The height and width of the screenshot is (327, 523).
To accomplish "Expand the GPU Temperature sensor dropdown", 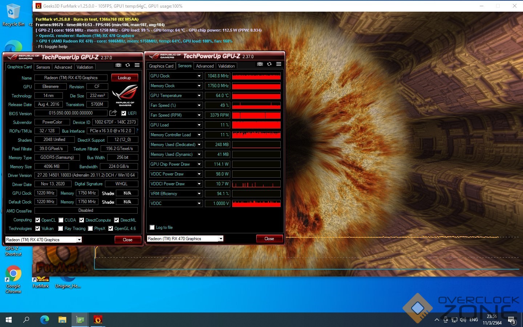I will pos(199,96).
